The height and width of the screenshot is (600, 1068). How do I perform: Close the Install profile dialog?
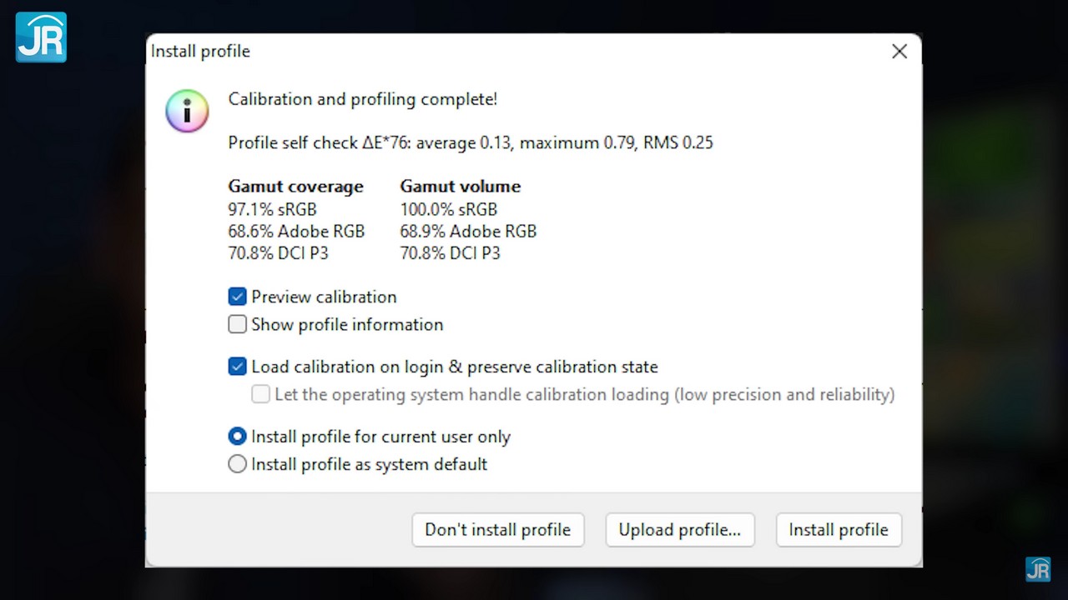tap(899, 52)
